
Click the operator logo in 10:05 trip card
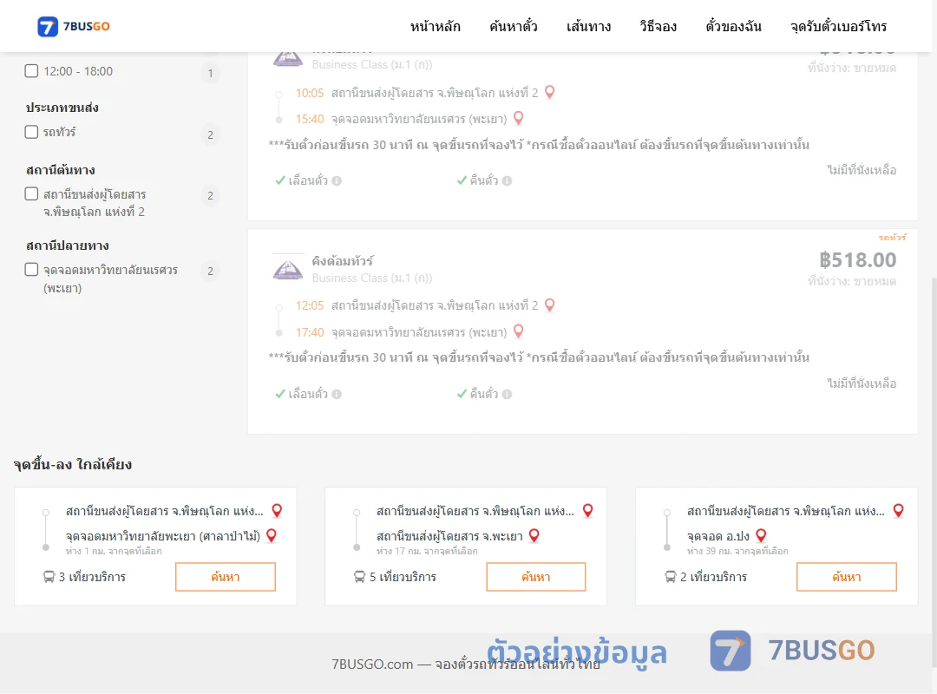287,59
